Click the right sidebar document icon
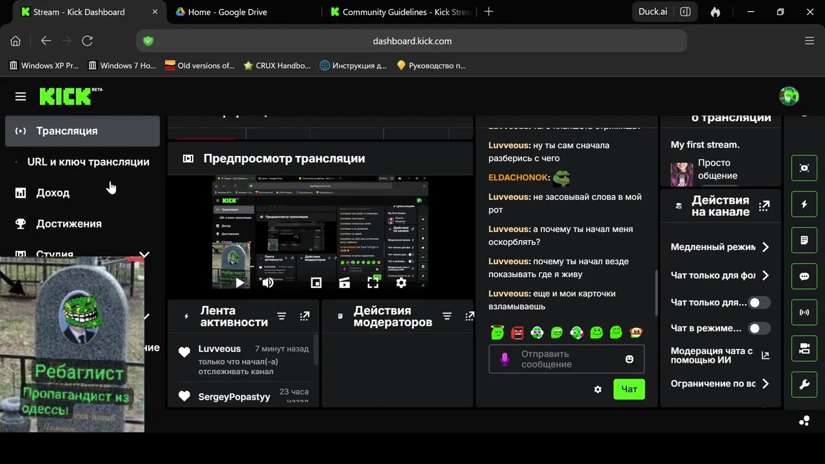 [804, 240]
